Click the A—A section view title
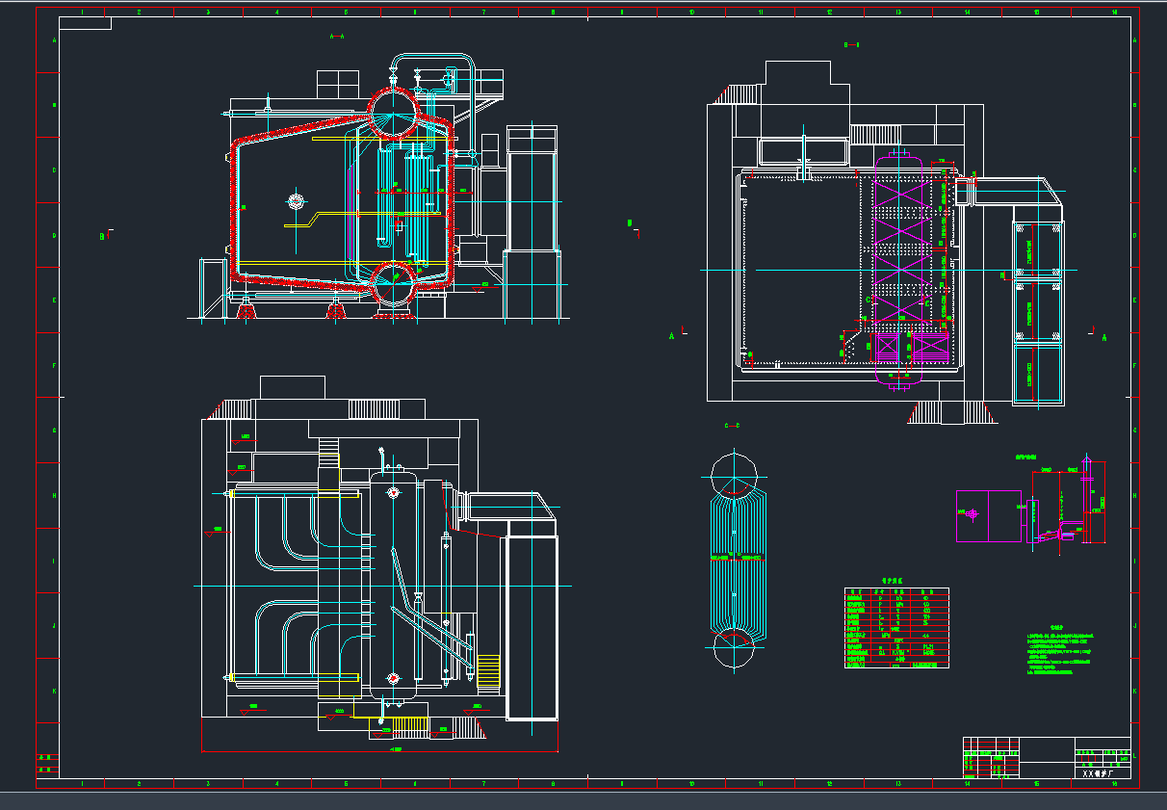 click(x=337, y=36)
